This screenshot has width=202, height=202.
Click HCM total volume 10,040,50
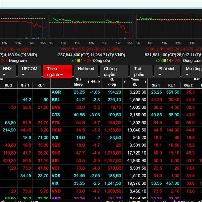(x=137, y=130)
